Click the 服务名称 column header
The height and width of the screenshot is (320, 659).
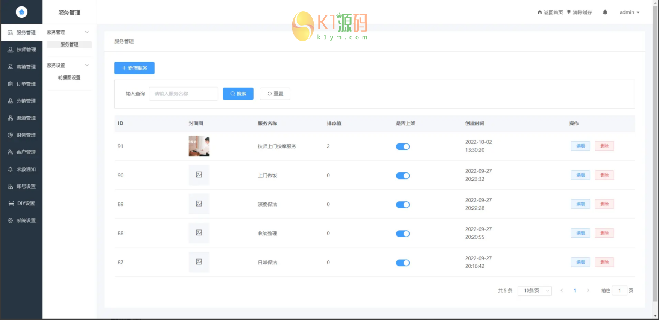267,124
